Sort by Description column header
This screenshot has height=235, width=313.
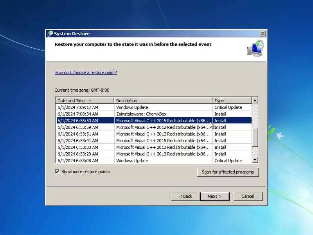(163, 101)
